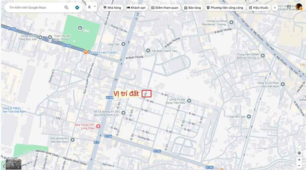
Task: Show Phương tiện công cộng places
Action: pos(225,8)
